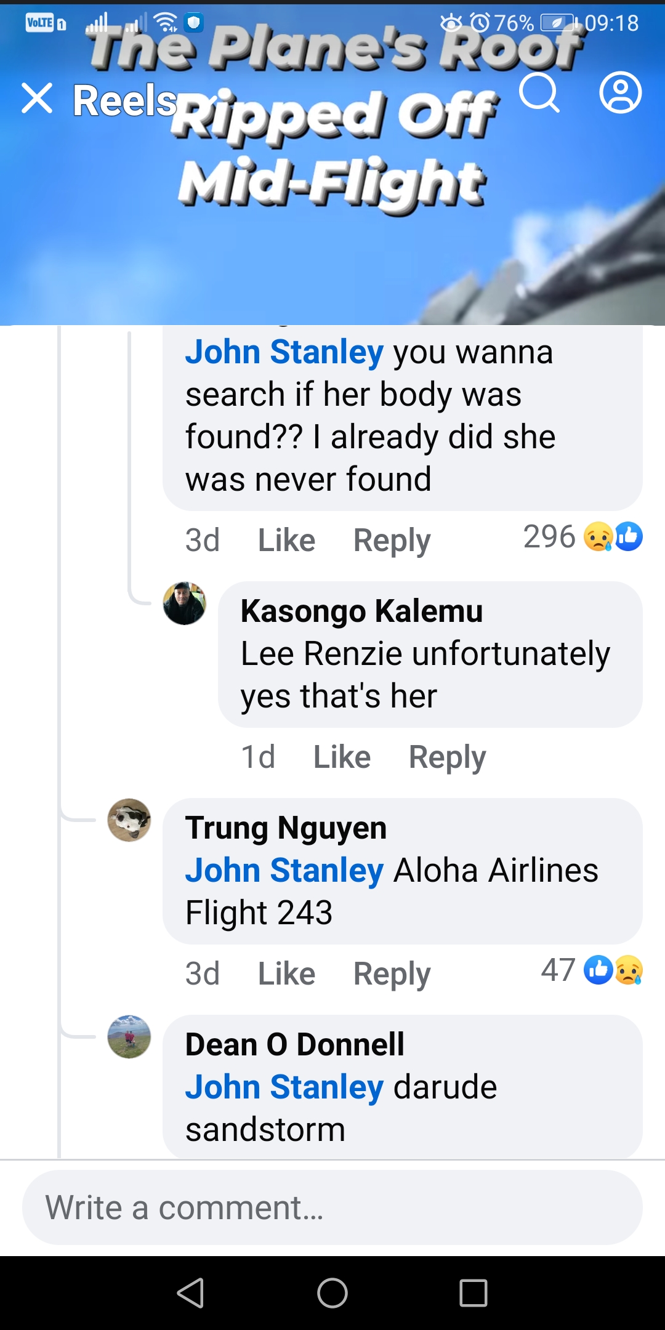This screenshot has width=665, height=1330.
Task: Open recent apps square button
Action: point(473,1292)
